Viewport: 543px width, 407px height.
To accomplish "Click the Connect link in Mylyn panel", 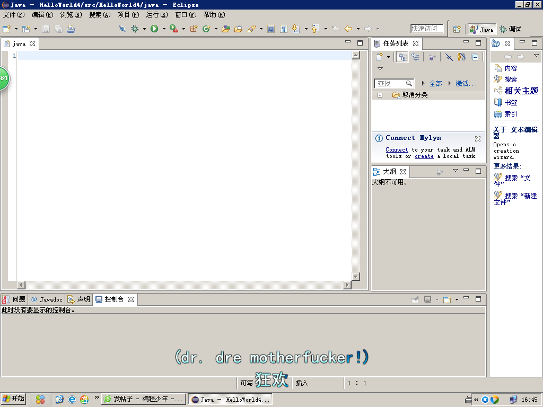I will pyautogui.click(x=397, y=150).
